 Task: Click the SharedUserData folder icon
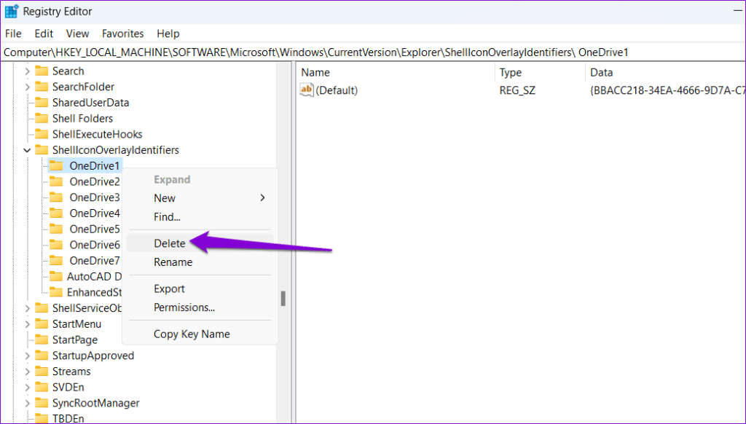click(x=42, y=102)
